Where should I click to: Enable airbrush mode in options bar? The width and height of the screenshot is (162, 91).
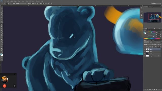pyautogui.click(x=48, y=4)
